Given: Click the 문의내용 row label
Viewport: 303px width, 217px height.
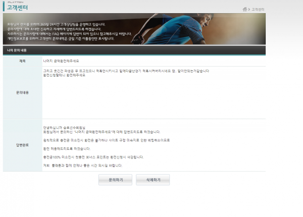Looking at the screenshot, I should 22,93.
